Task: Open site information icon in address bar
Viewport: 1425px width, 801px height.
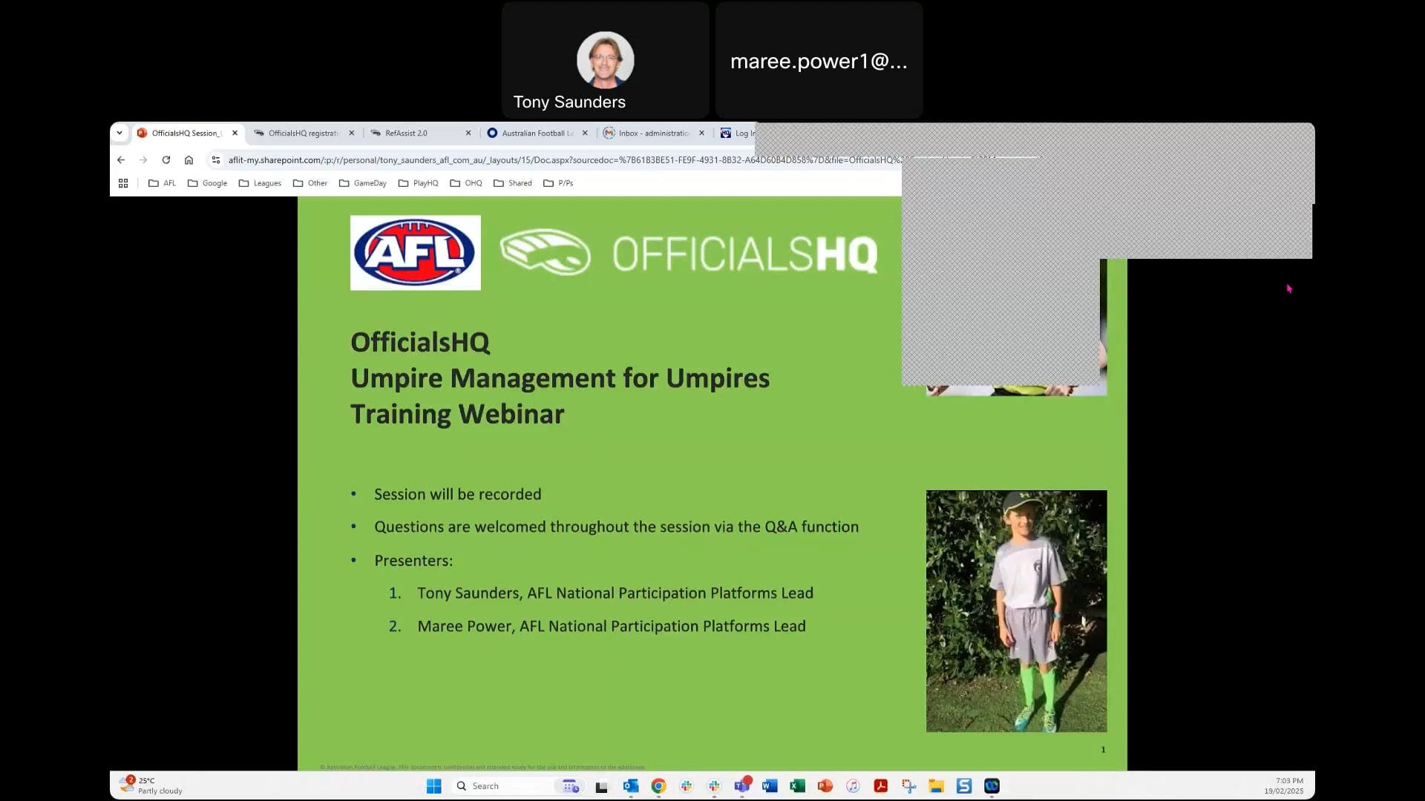Action: 215,159
